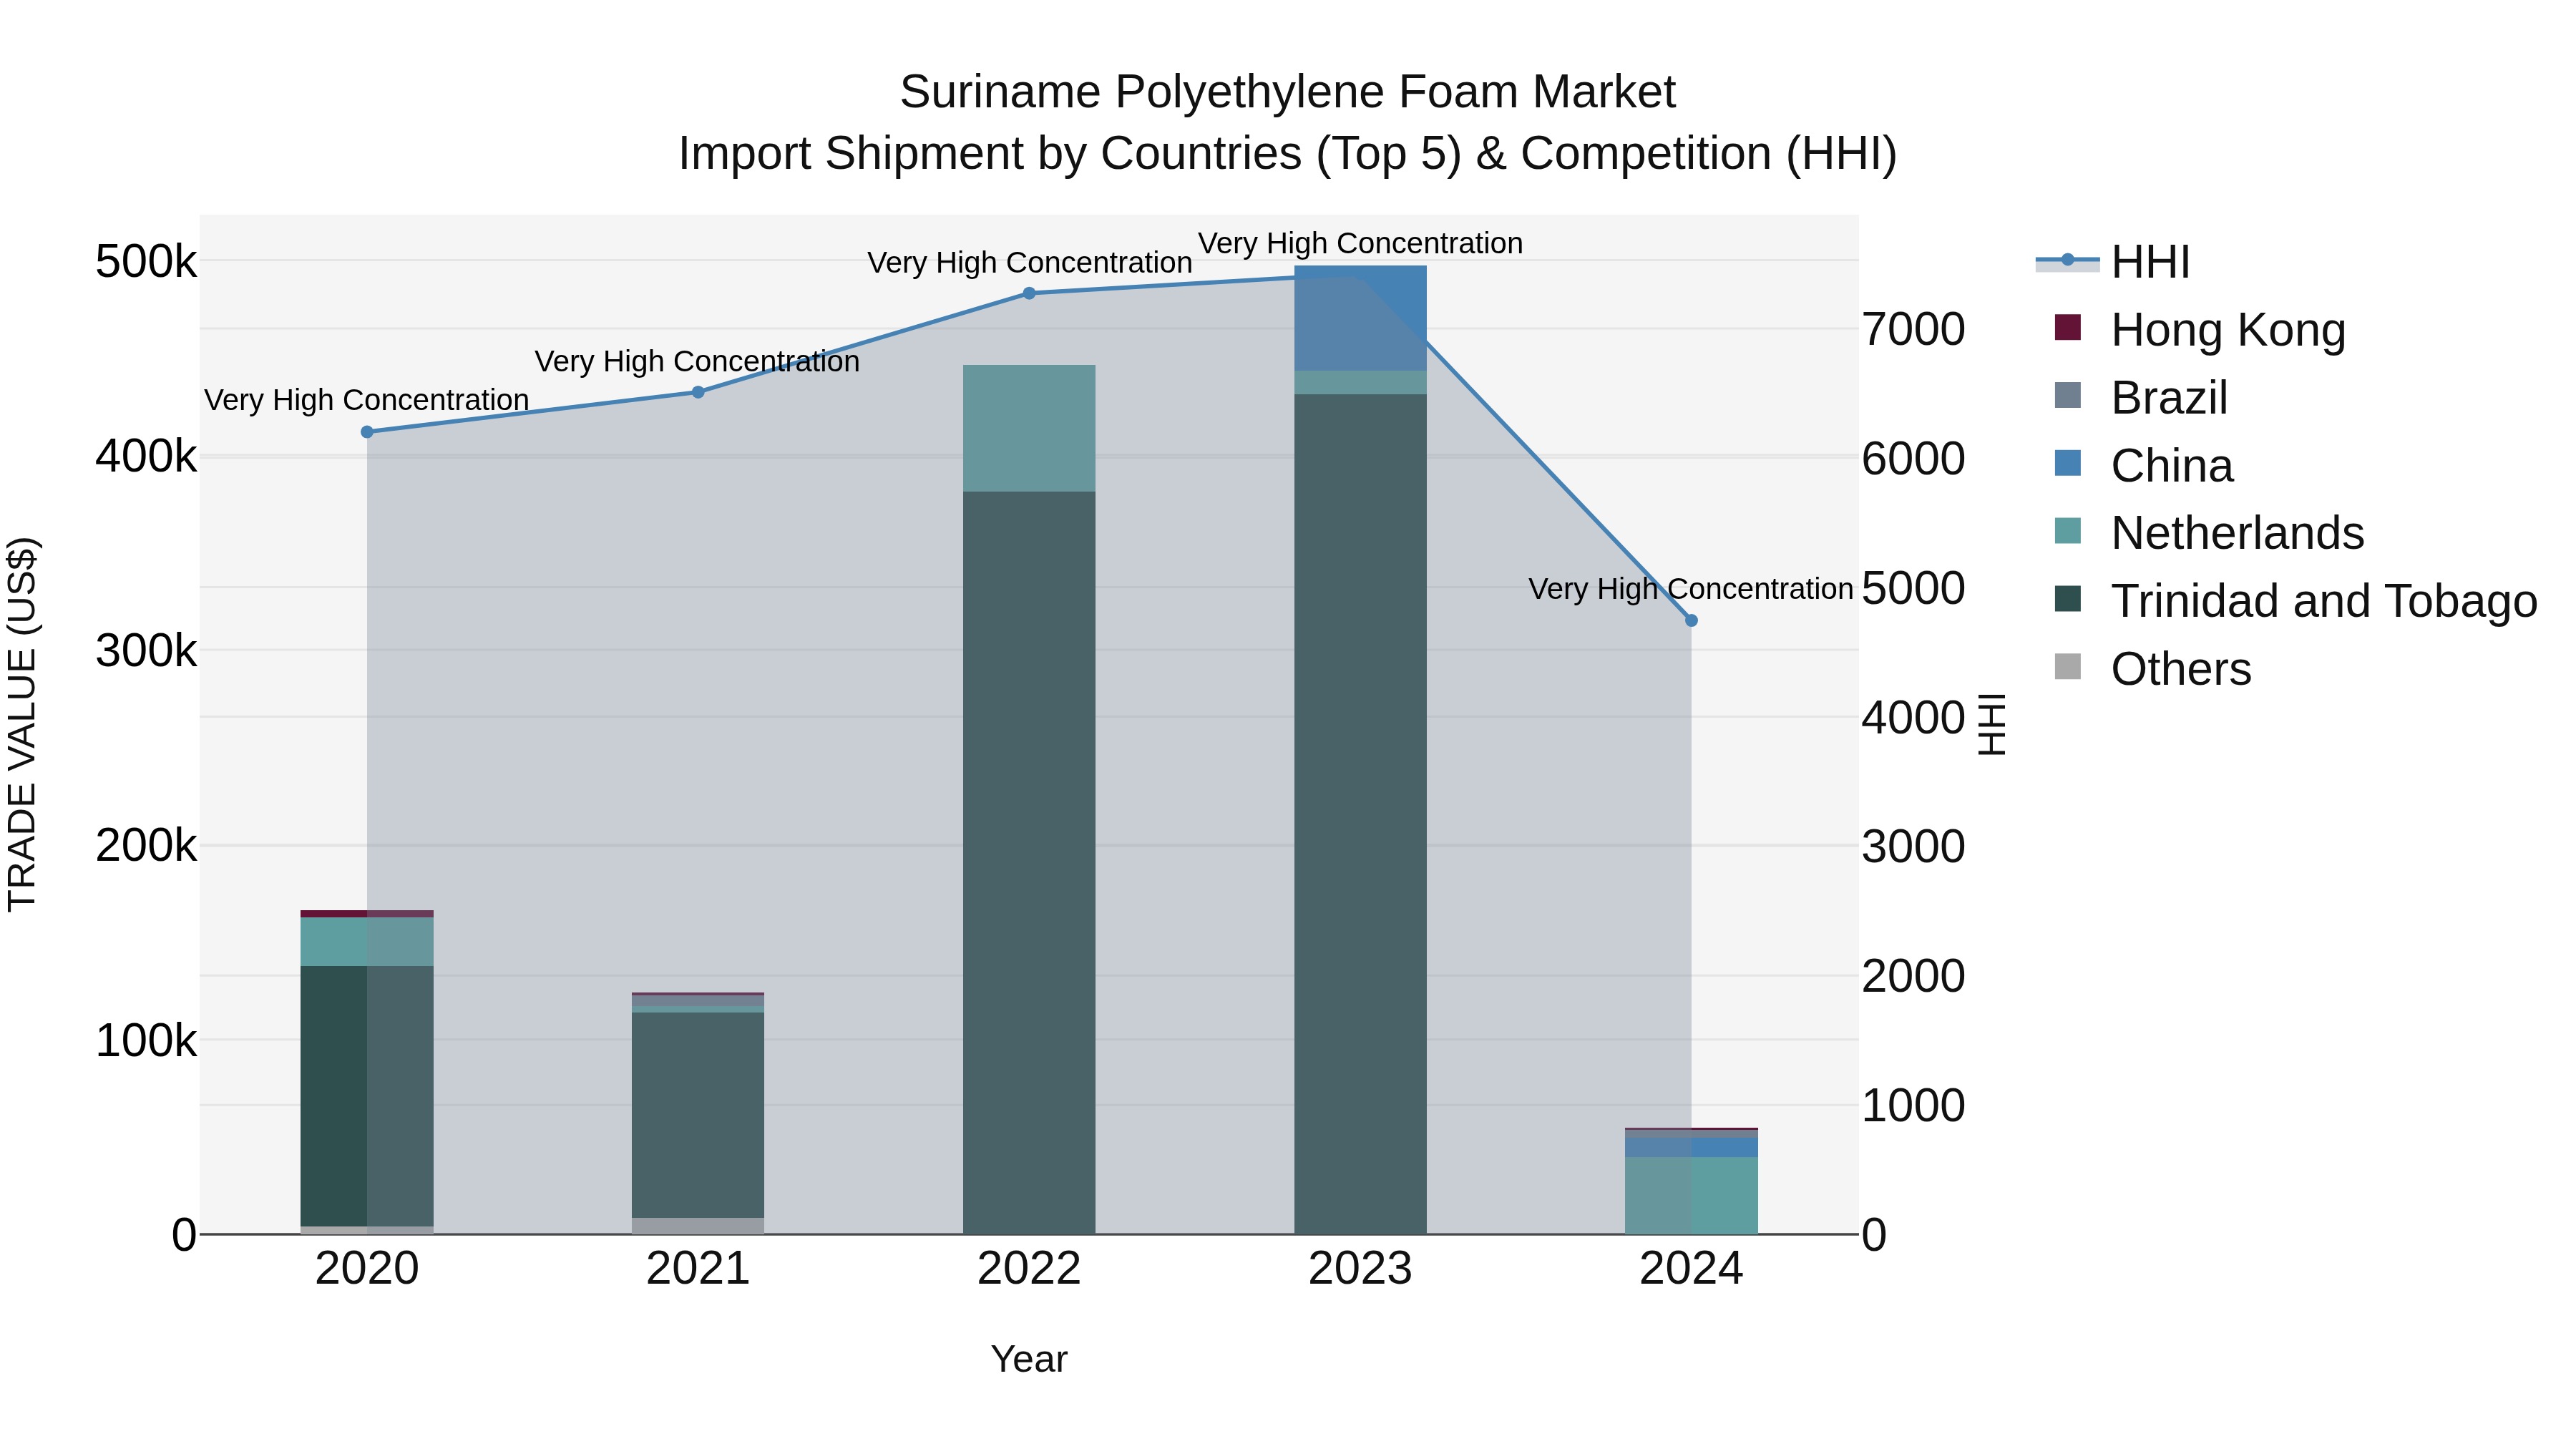This screenshot has width=2576, height=1449.
Task: Click the 2021 x-axis label
Action: coord(698,1269)
